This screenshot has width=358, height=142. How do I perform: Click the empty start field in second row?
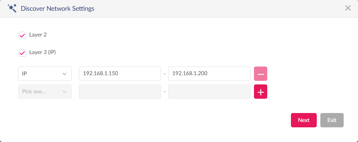(x=120, y=92)
